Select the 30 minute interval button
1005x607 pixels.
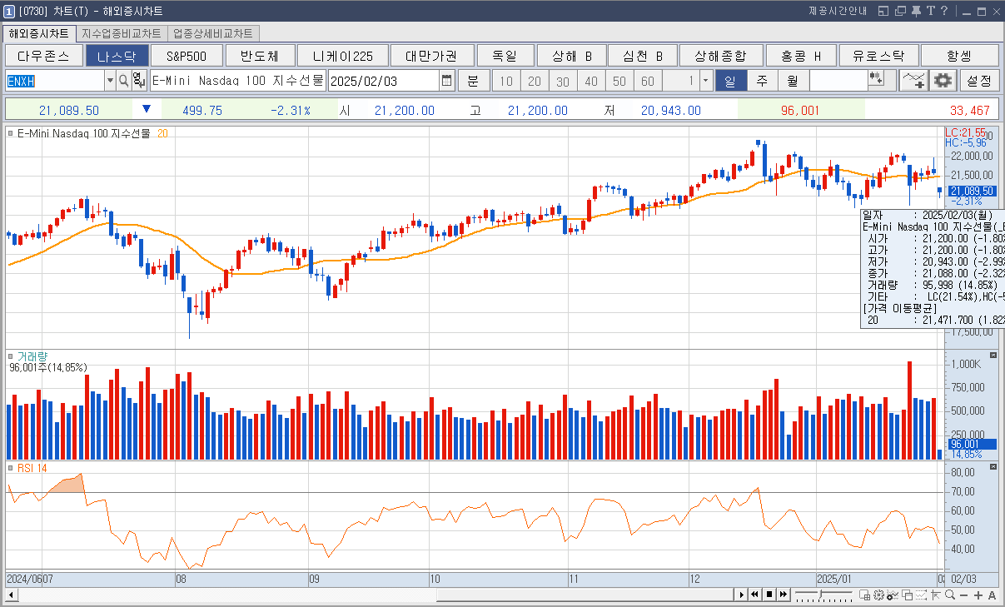(563, 81)
